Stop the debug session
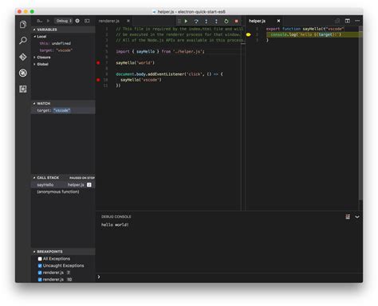The height and width of the screenshot is (306, 378). (236, 21)
